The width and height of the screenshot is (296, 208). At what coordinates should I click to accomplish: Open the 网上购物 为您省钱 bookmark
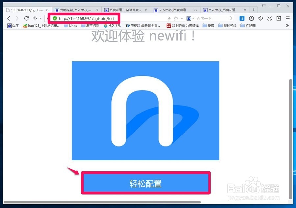pyautogui.click(x=183, y=26)
